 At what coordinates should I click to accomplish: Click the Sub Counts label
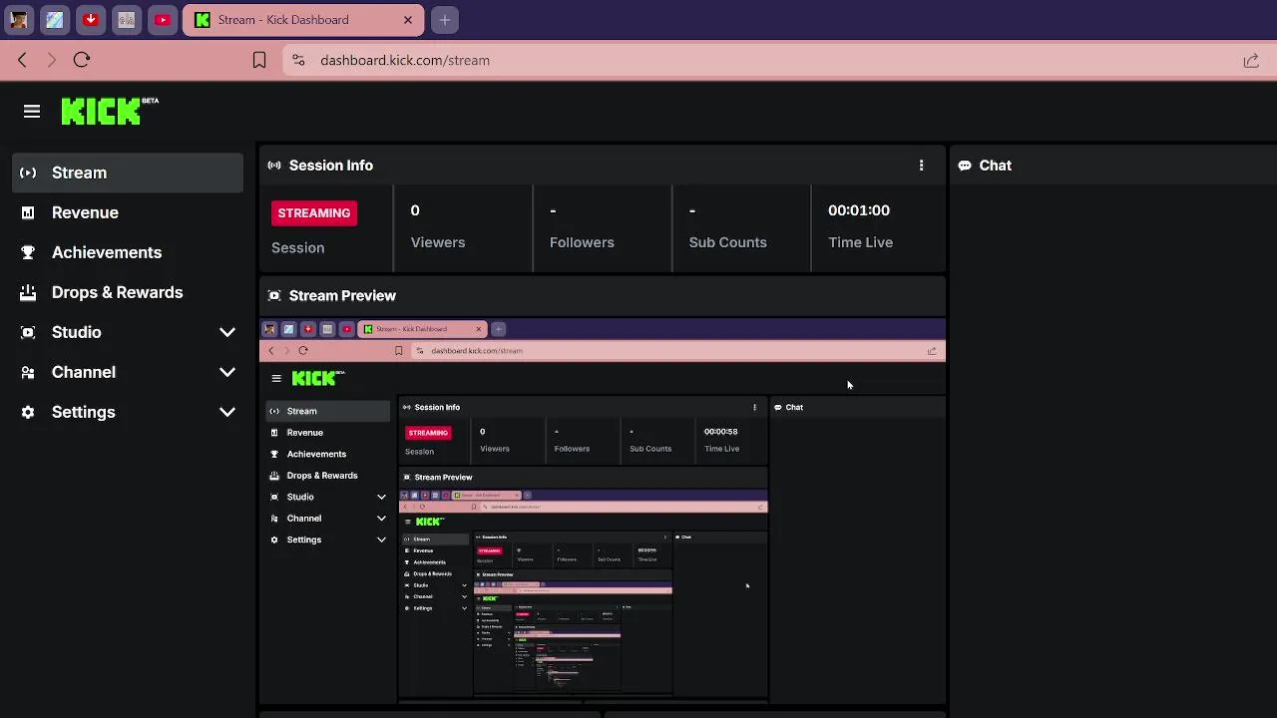(728, 242)
